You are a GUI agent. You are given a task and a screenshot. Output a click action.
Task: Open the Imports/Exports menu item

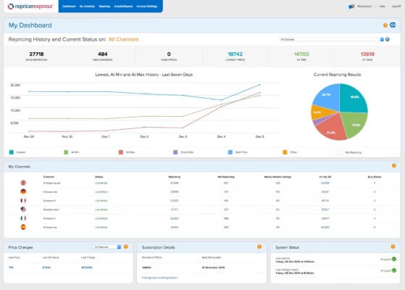click(x=123, y=7)
